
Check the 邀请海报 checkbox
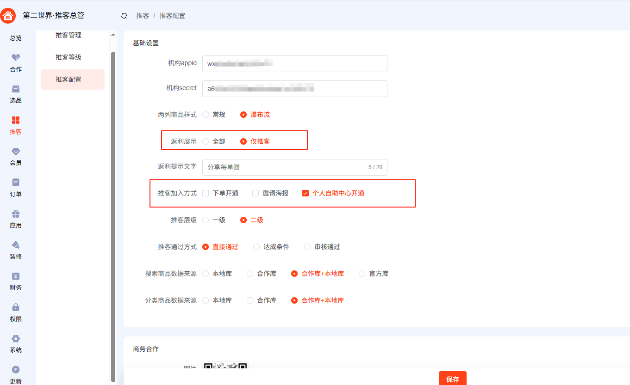tap(256, 193)
